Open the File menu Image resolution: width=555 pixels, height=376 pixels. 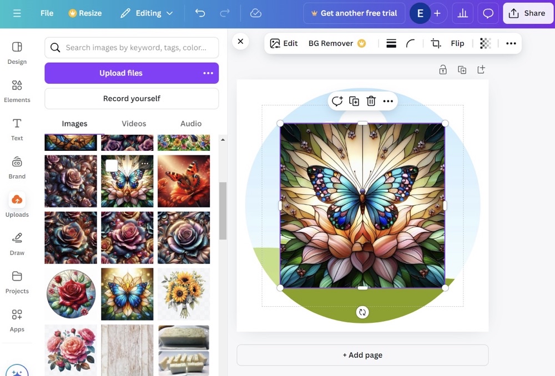(47, 13)
